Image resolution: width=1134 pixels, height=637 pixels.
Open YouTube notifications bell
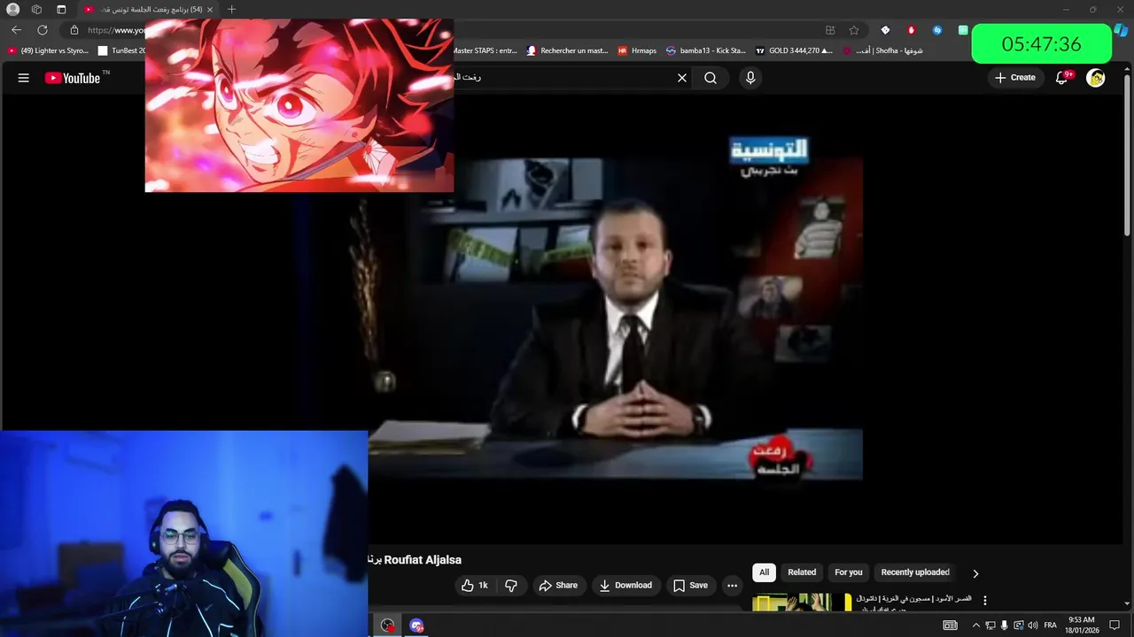coord(1061,78)
